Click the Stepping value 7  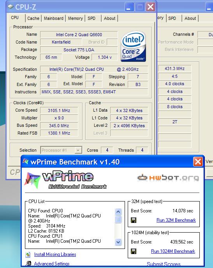point(138,77)
